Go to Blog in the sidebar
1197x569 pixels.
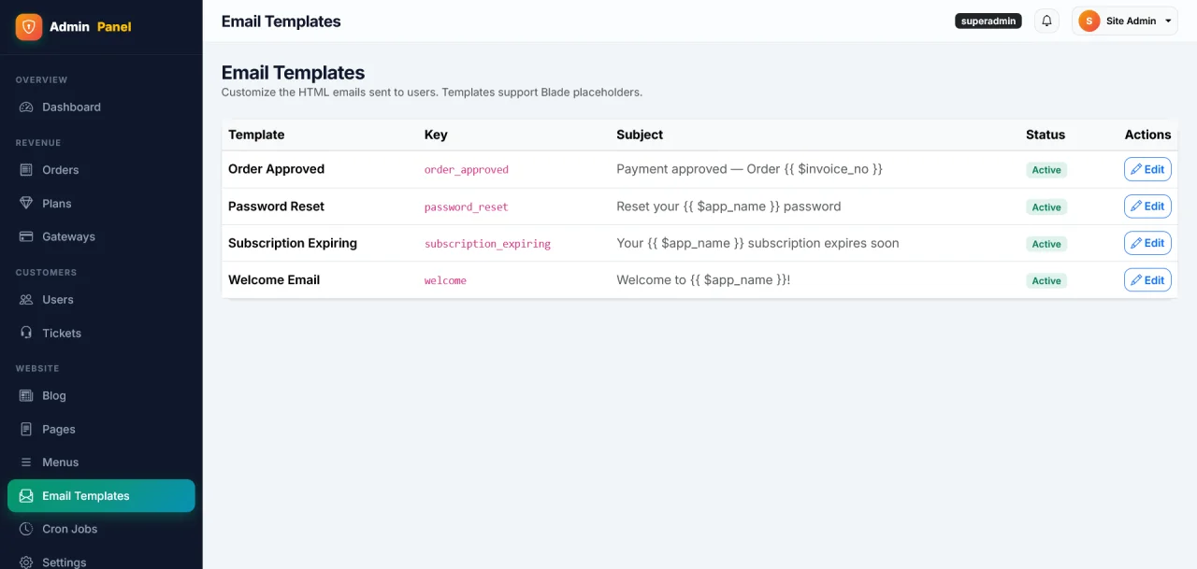(x=101, y=396)
